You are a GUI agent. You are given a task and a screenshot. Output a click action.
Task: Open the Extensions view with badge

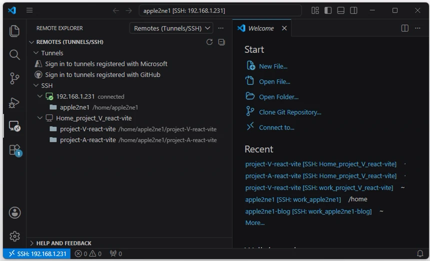15,150
